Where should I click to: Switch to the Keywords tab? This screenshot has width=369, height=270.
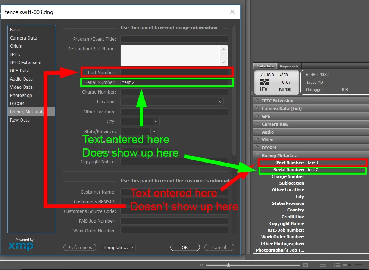289,66
